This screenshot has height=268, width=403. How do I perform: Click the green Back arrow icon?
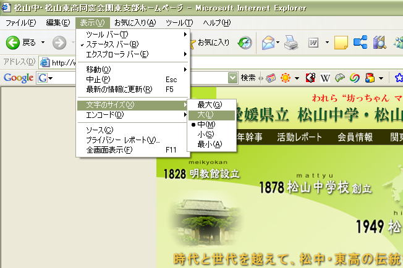click(12, 43)
